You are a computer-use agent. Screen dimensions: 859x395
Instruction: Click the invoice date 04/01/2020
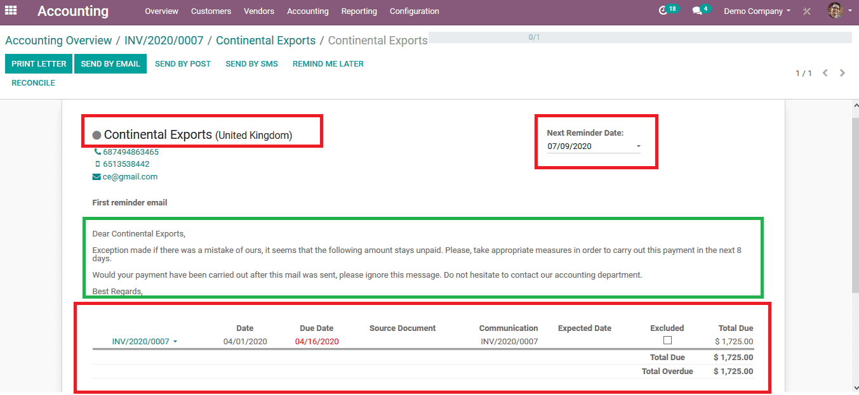point(245,342)
